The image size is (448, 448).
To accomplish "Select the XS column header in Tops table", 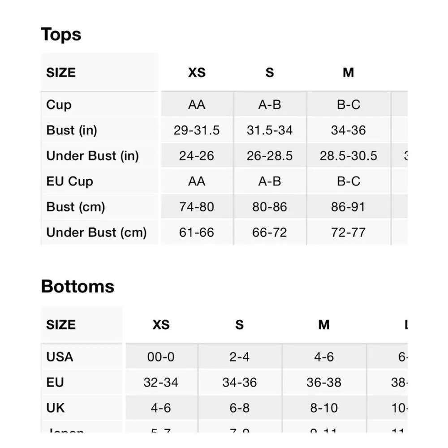I will 197,73.
